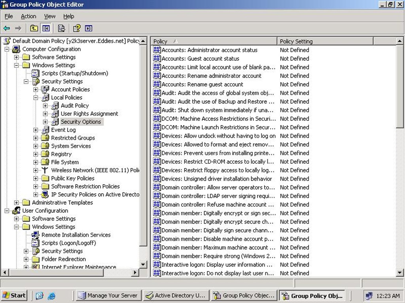
Task: Open the View menu
Action: click(49, 16)
